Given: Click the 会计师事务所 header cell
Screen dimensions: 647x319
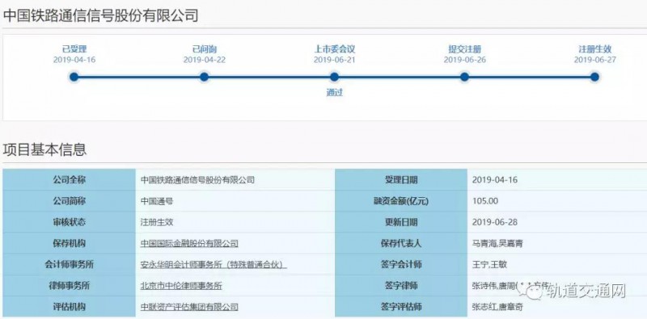Looking at the screenshot, I should (x=69, y=264).
